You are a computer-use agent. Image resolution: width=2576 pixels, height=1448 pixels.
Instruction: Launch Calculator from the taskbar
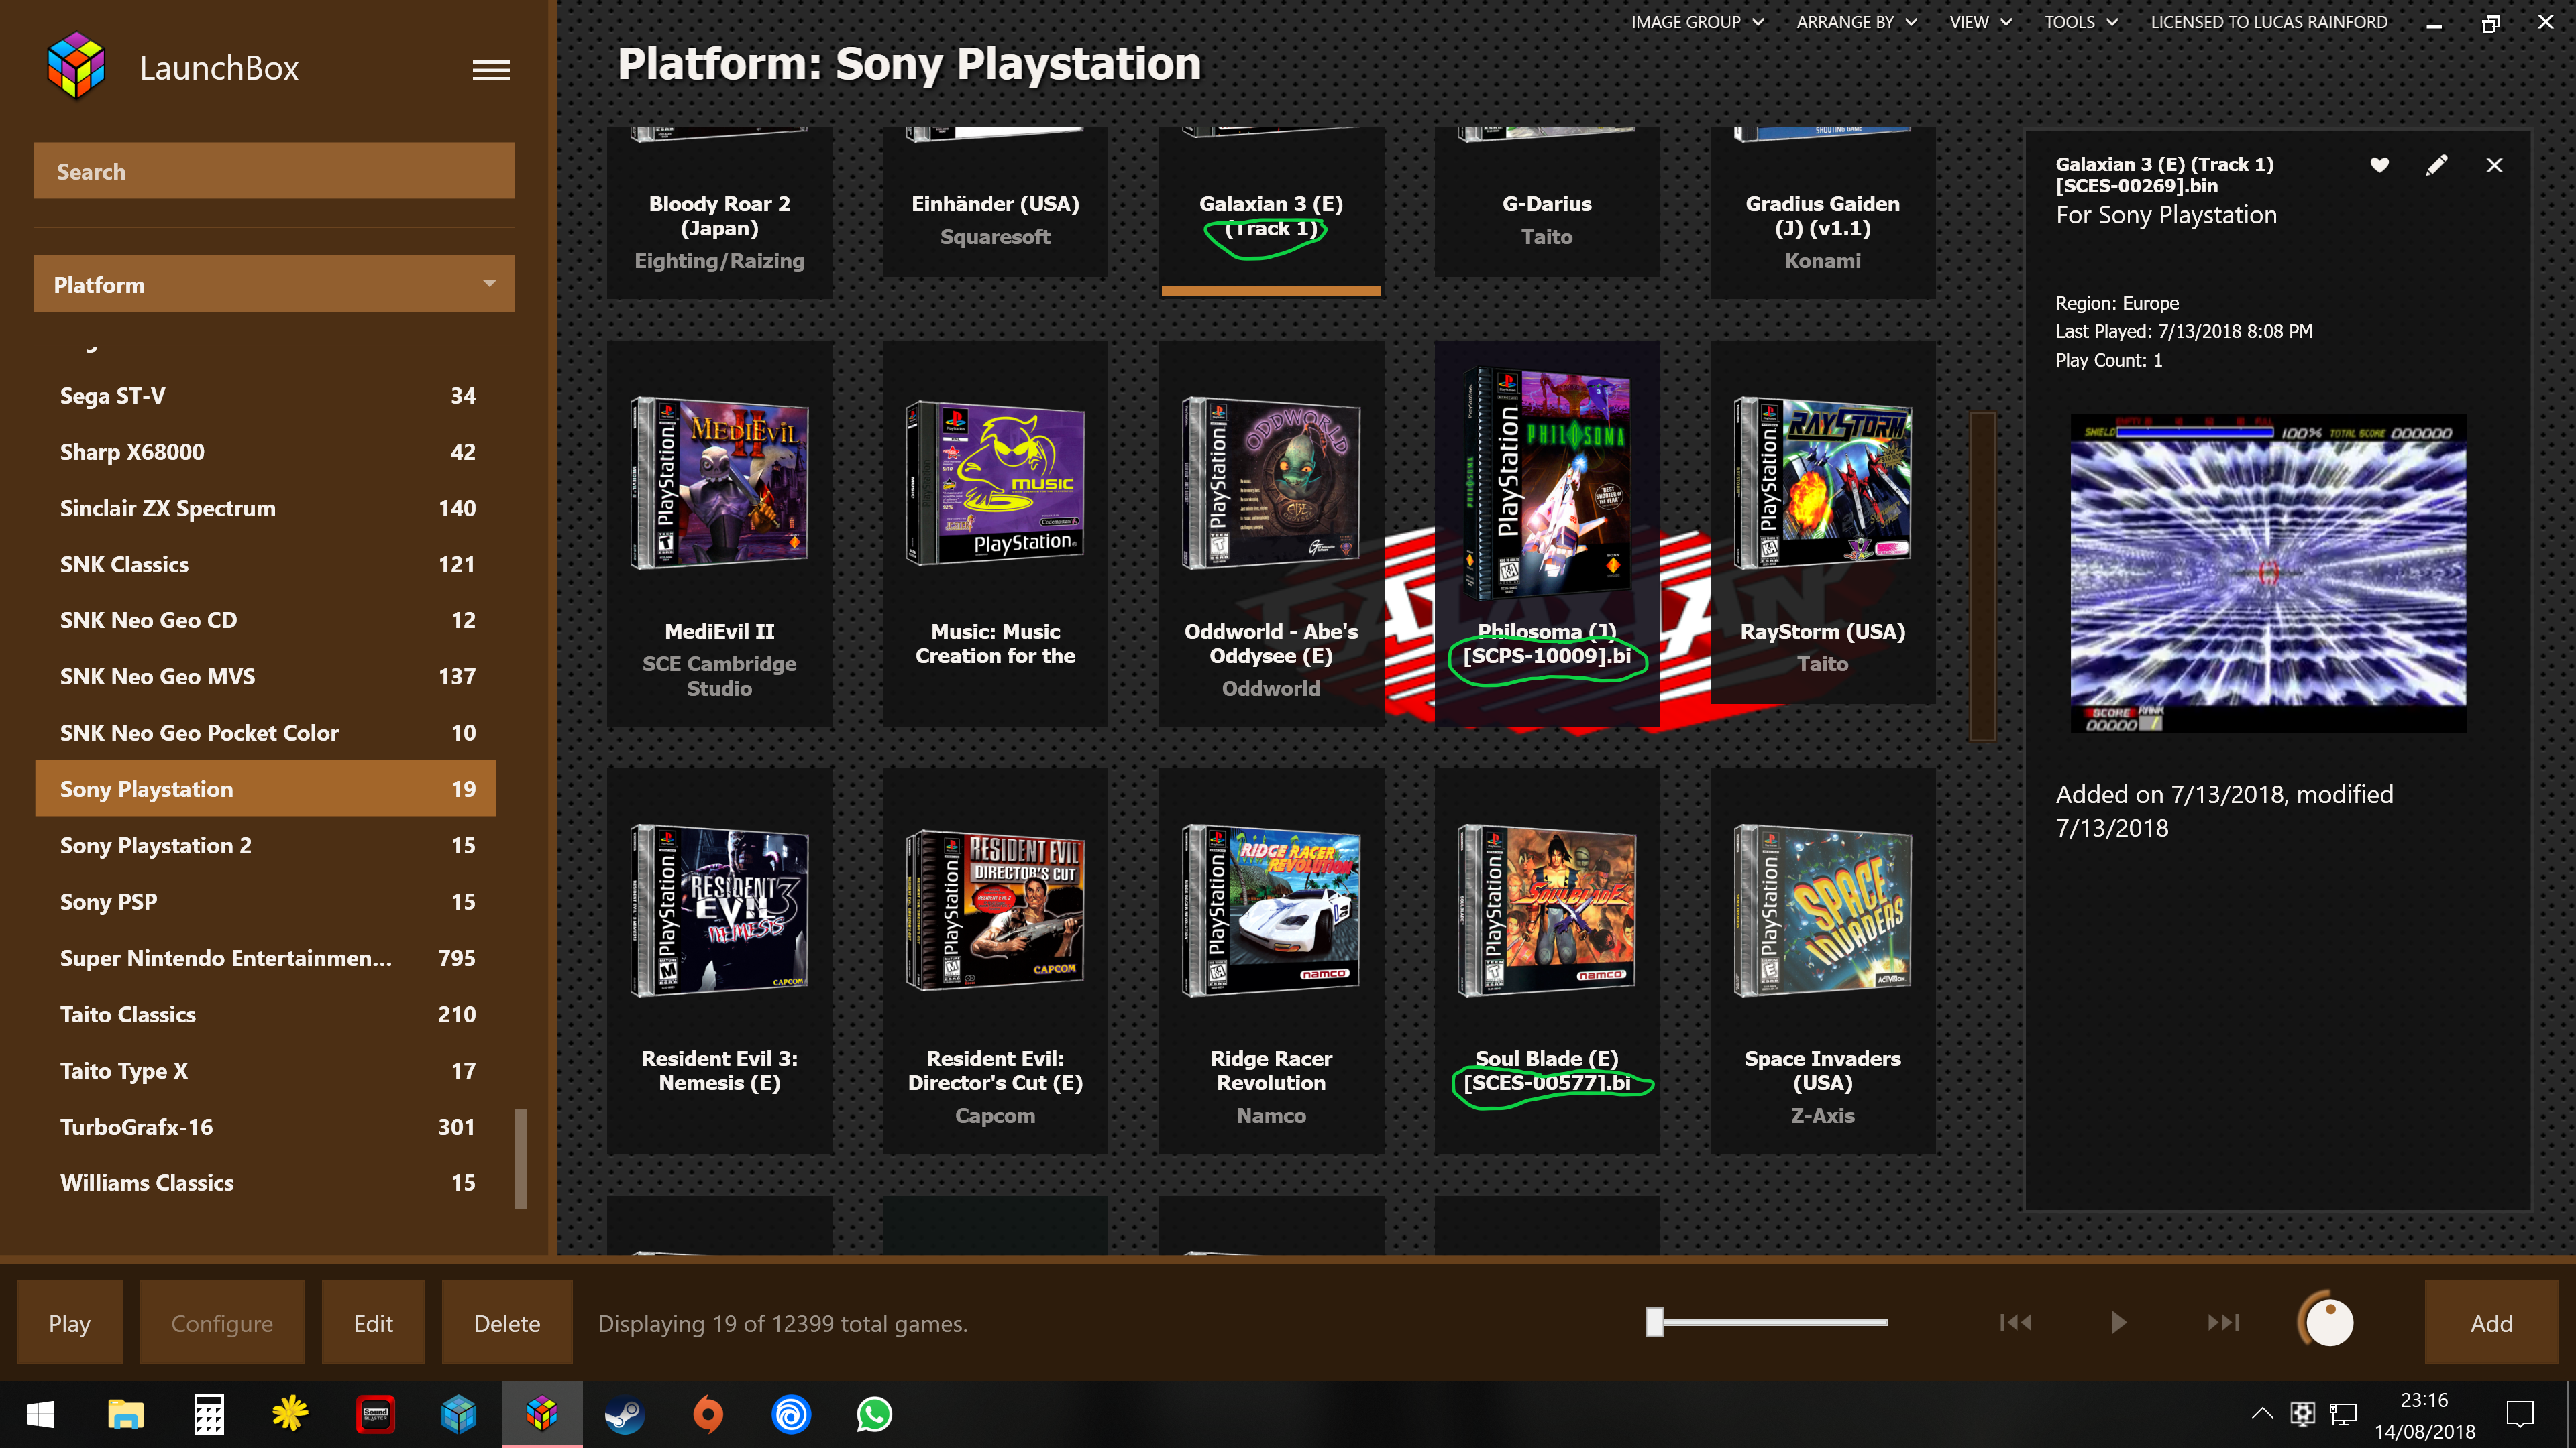click(x=208, y=1414)
